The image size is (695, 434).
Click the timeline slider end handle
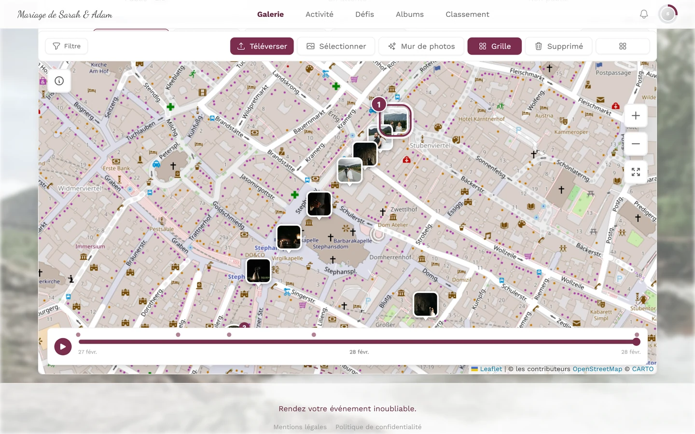click(x=637, y=342)
